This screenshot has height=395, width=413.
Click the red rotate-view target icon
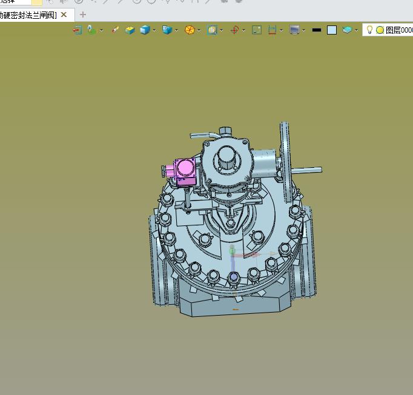235,30
